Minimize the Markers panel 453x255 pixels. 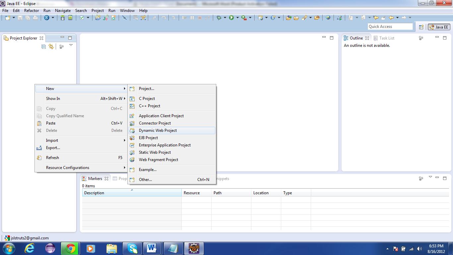point(437,178)
